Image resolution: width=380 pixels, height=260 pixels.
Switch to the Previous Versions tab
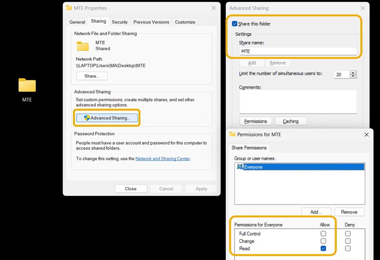pyautogui.click(x=150, y=22)
